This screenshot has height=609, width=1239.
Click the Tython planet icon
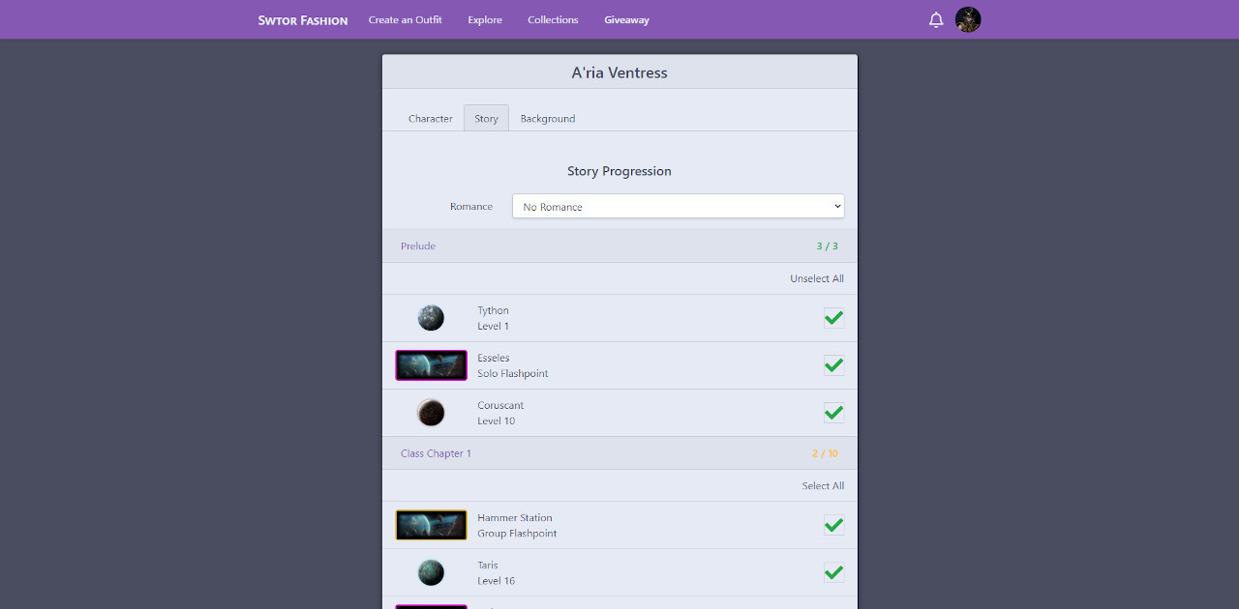tap(431, 318)
